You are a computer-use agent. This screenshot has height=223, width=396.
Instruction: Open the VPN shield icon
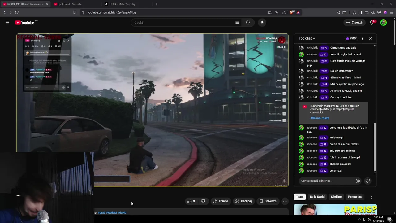(x=379, y=12)
